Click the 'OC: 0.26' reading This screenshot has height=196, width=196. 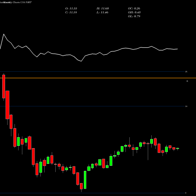coord(134,9)
